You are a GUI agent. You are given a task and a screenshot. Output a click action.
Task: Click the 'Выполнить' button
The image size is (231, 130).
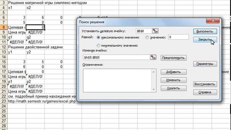tap(205, 31)
